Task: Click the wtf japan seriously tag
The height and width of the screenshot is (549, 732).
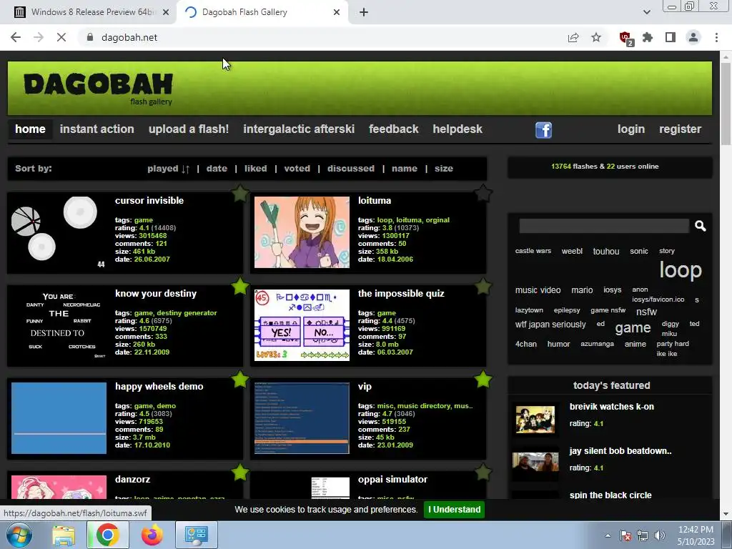Action: coord(550,325)
